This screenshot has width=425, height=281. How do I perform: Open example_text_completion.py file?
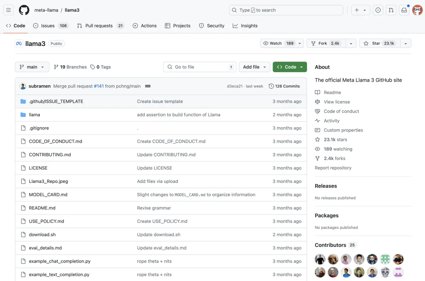[x=59, y=274]
